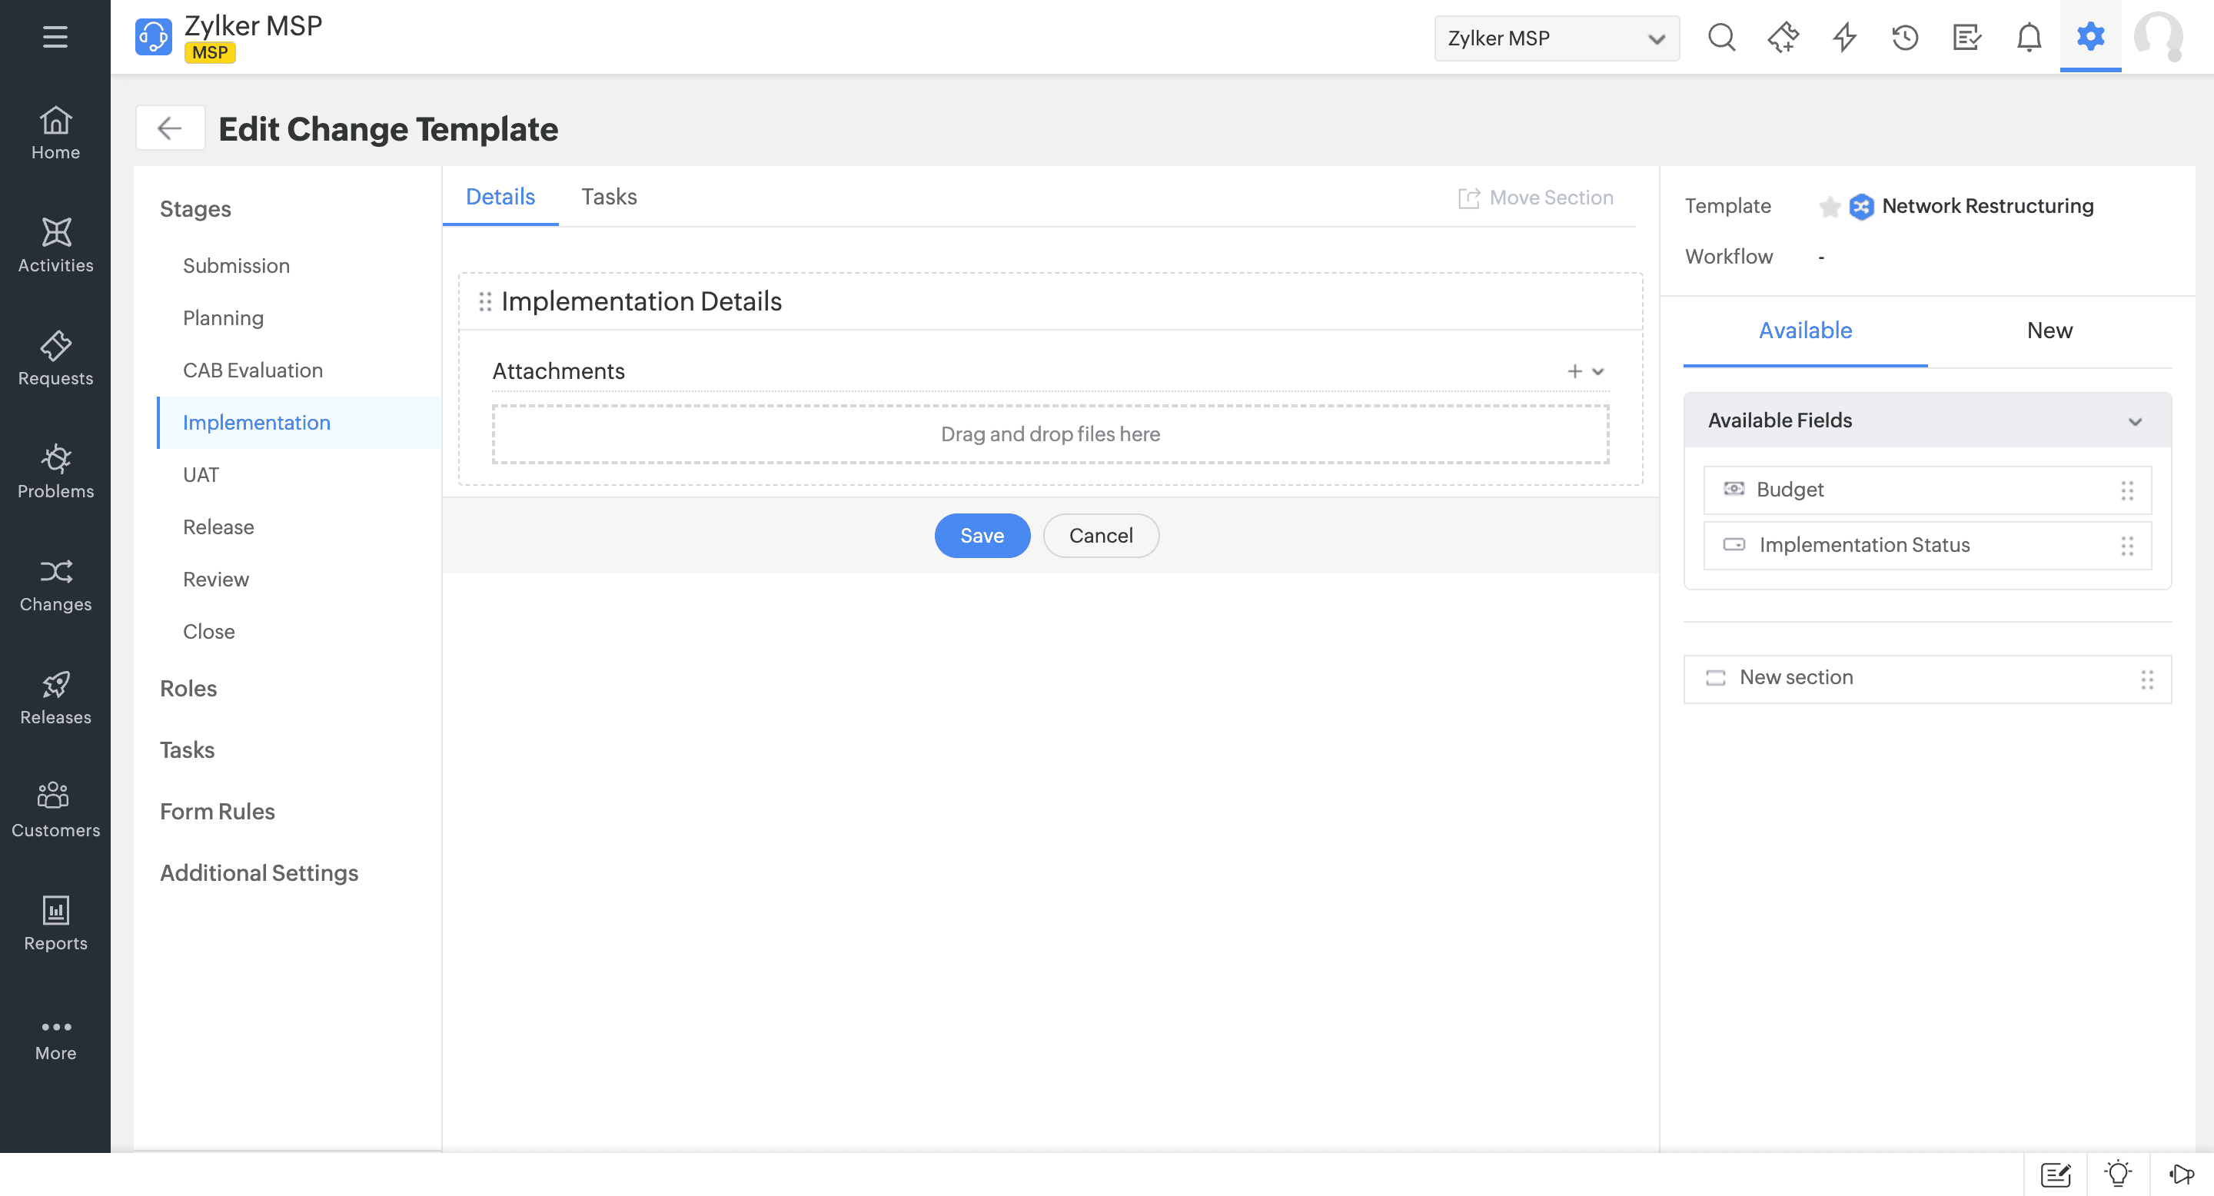The height and width of the screenshot is (1196, 2214).
Task: Open the settings gear icon
Action: coord(2089,37)
